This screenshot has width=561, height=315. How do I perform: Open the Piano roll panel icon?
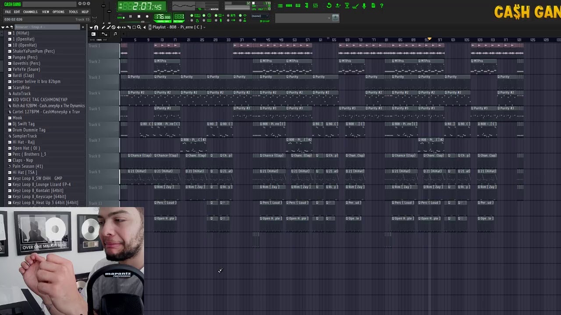pyautogui.click(x=298, y=6)
